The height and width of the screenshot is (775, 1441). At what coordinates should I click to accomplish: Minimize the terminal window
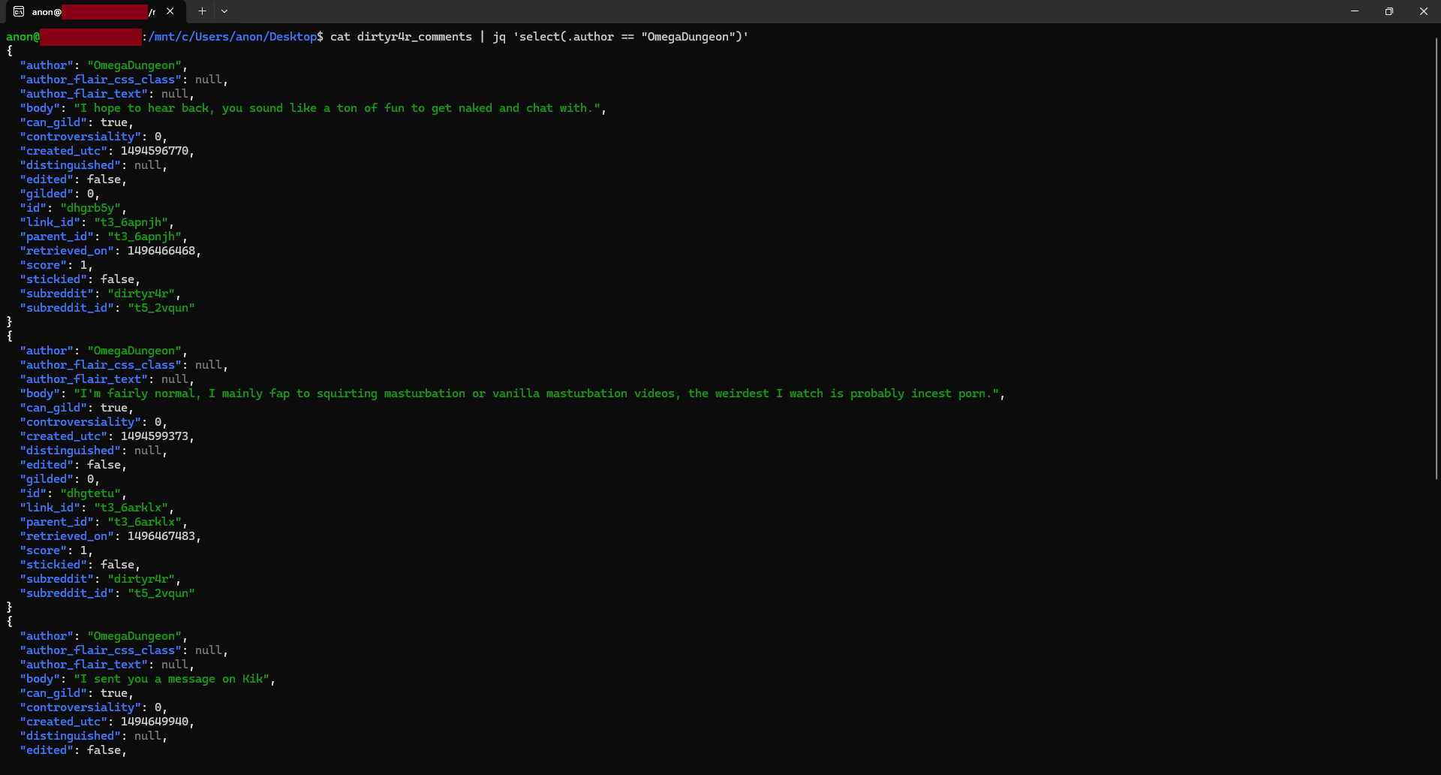pos(1355,11)
